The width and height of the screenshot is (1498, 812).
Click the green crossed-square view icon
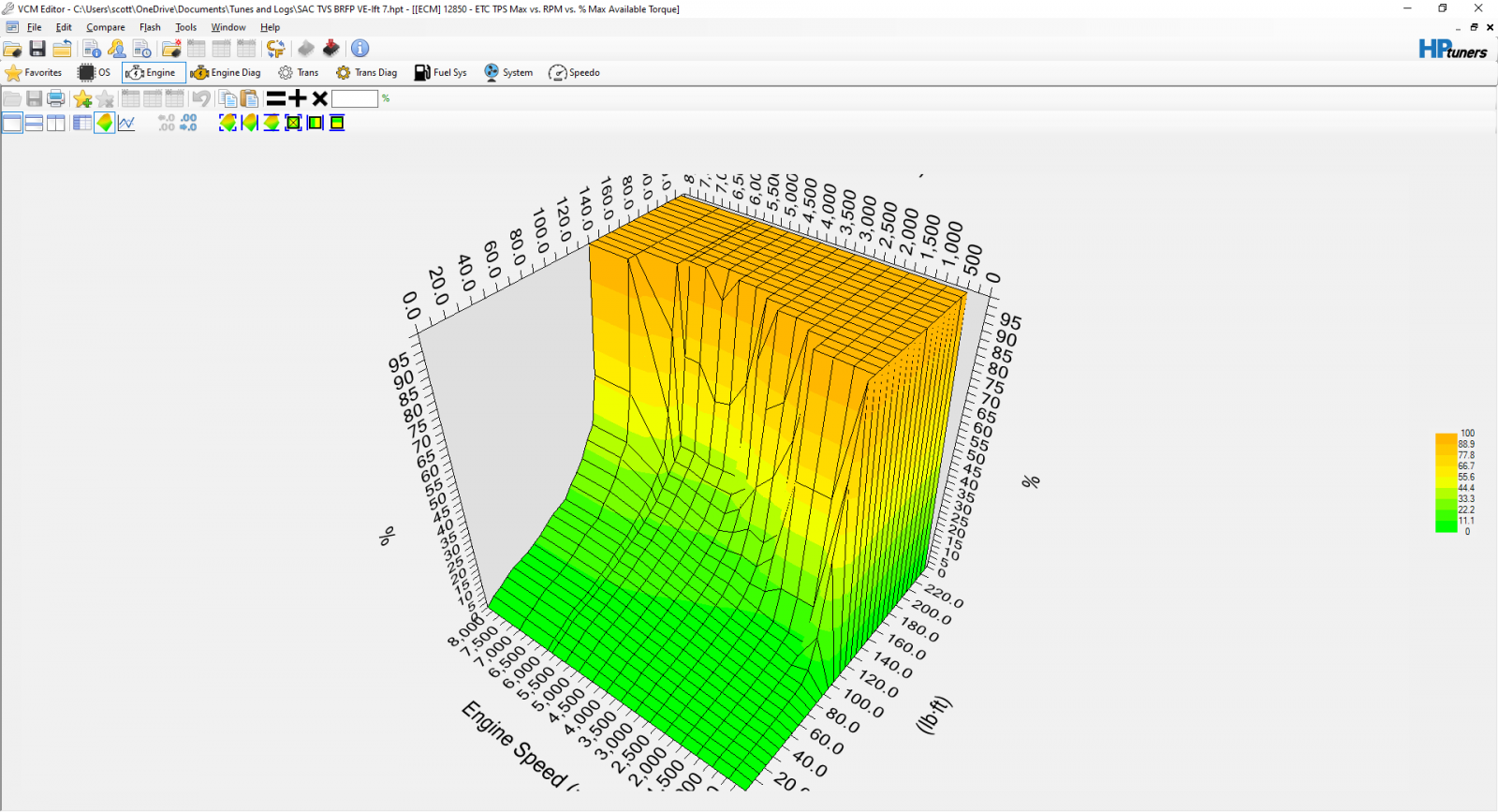coord(293,123)
